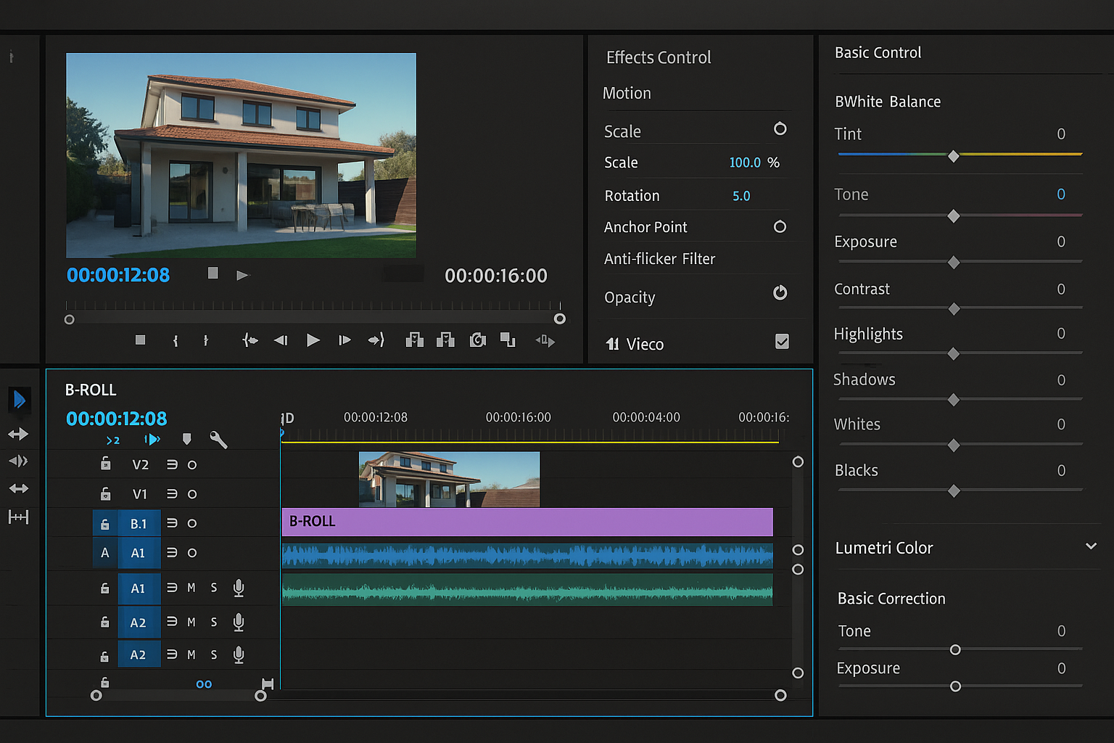Toggle lock on the V2 track
The image size is (1114, 743).
[x=106, y=464]
